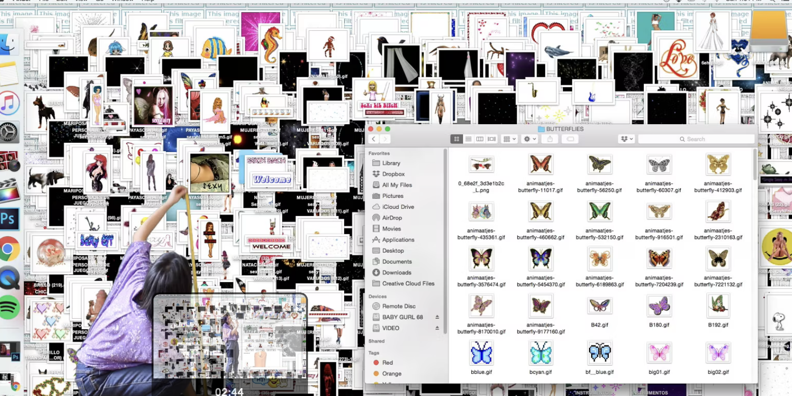This screenshot has width=792, height=396.
Task: Select animaatjes-butterfly-412903.gif icon
Action: click(718, 164)
